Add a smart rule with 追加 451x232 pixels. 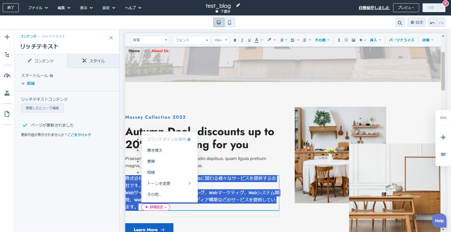28,83
